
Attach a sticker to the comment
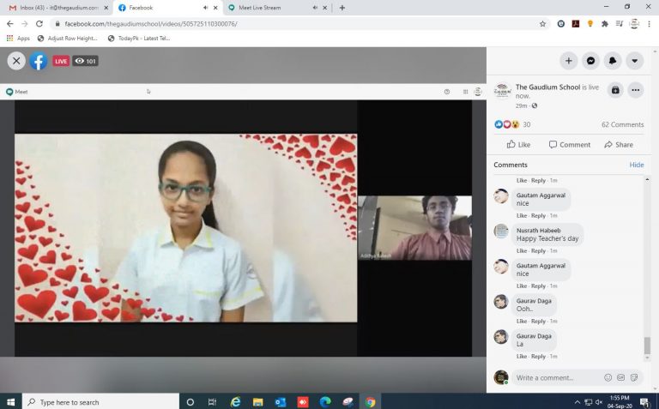pyautogui.click(x=633, y=377)
